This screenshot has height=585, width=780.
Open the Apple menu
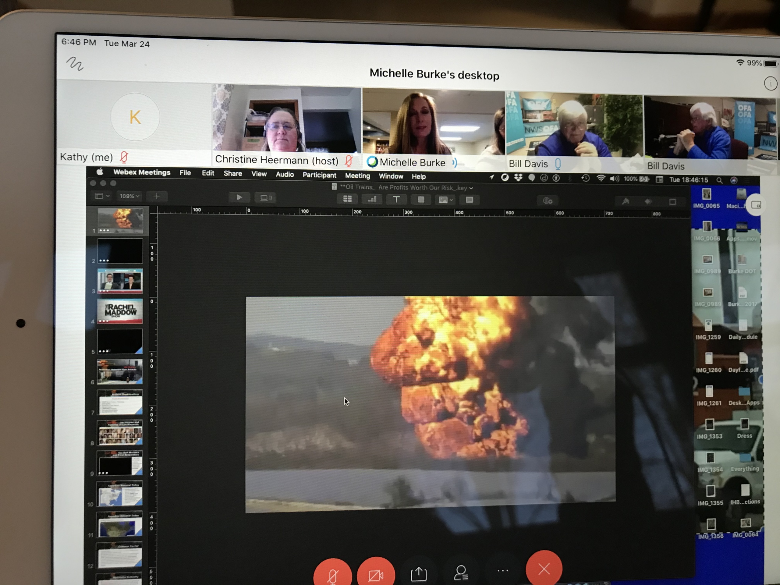tap(100, 172)
